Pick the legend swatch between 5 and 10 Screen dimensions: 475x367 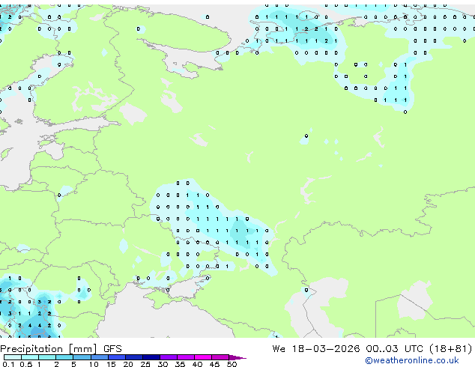point(82,357)
